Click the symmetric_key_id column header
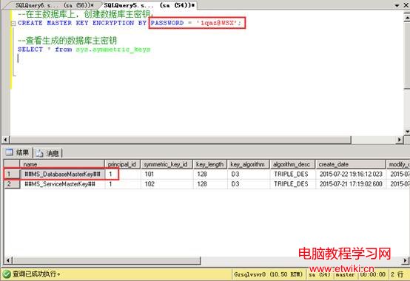The width and height of the screenshot is (410, 281). pos(167,164)
